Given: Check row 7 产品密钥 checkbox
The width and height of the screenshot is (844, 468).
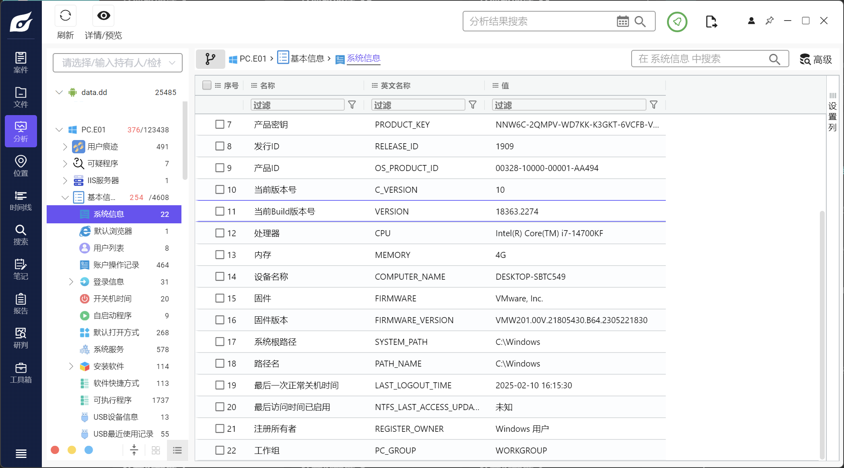Looking at the screenshot, I should (220, 124).
